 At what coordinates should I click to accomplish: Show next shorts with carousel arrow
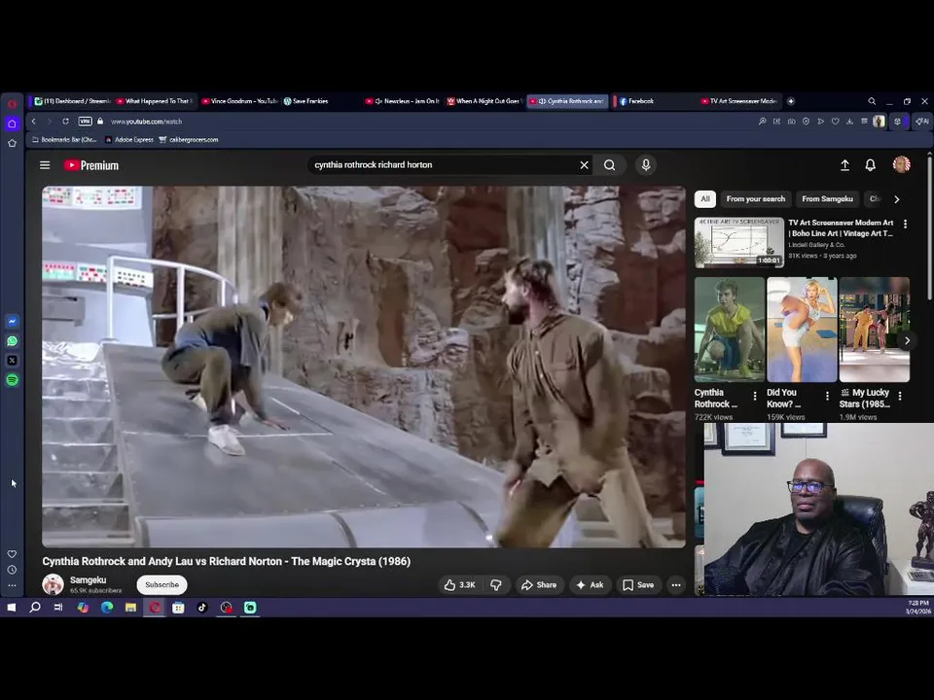click(907, 340)
